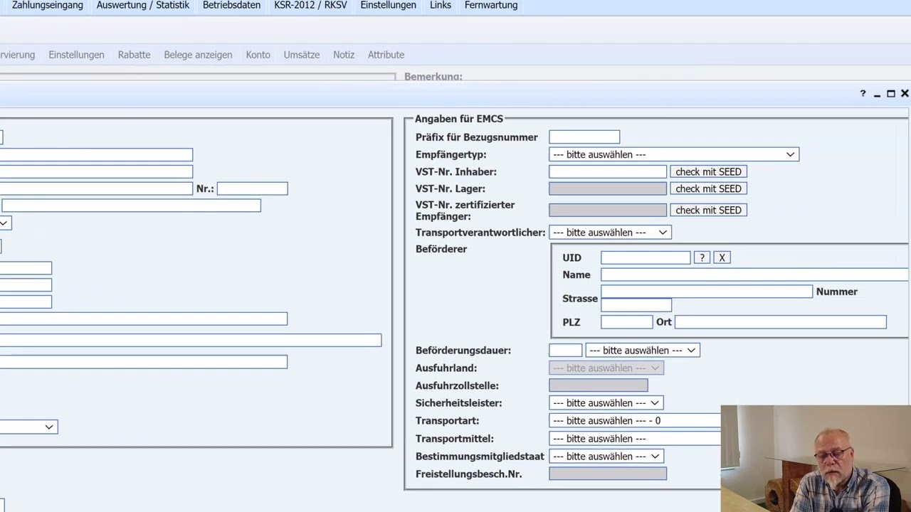
Task: Click check mit SEED for VST-Nr. Lager
Action: point(708,188)
